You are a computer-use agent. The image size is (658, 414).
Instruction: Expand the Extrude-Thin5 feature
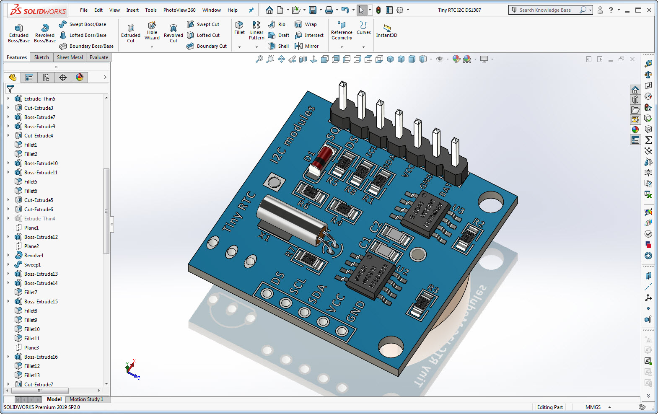[8, 98]
